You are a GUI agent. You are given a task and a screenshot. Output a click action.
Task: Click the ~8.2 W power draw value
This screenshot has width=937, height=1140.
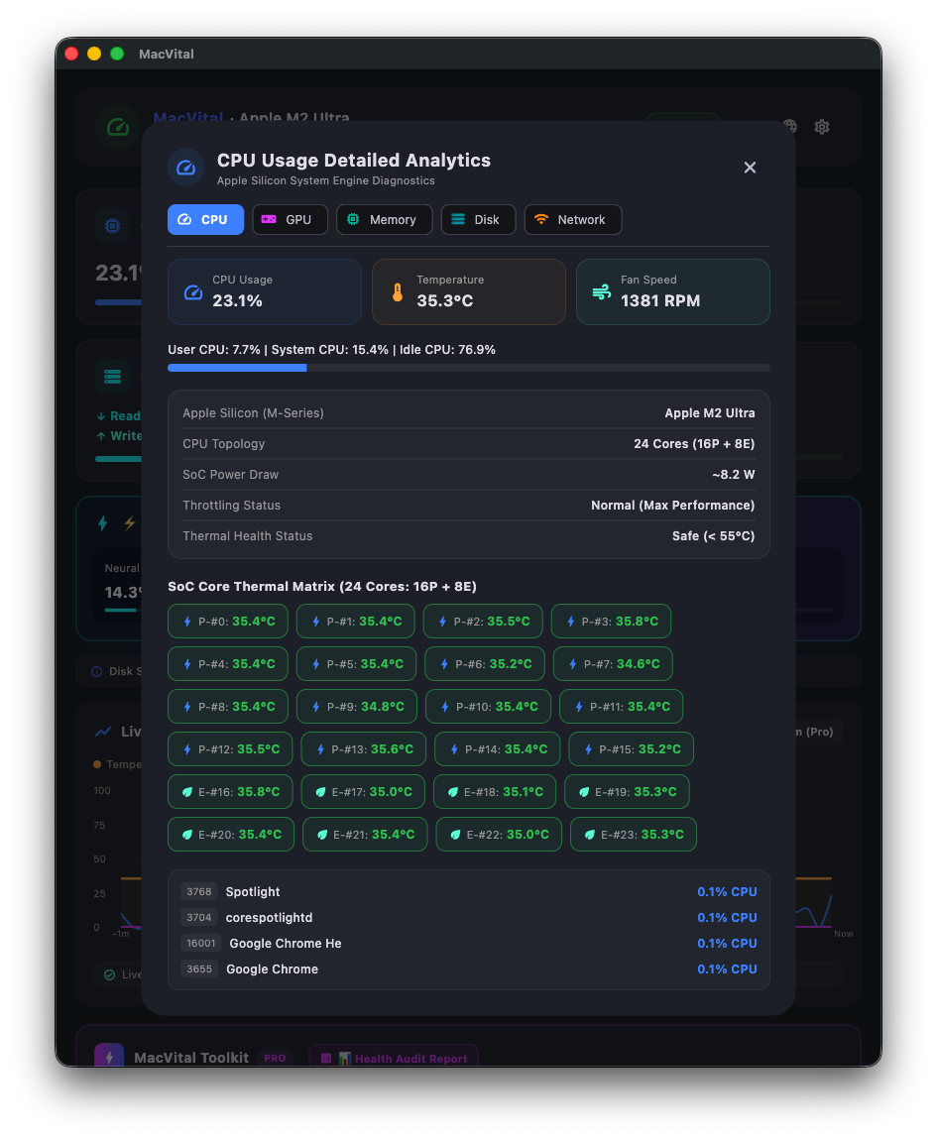734,474
